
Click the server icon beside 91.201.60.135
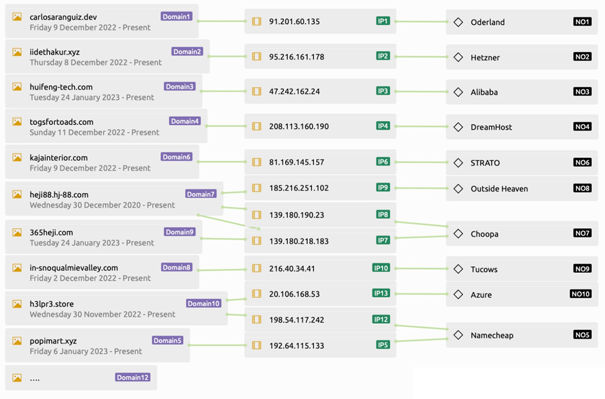[x=257, y=22]
